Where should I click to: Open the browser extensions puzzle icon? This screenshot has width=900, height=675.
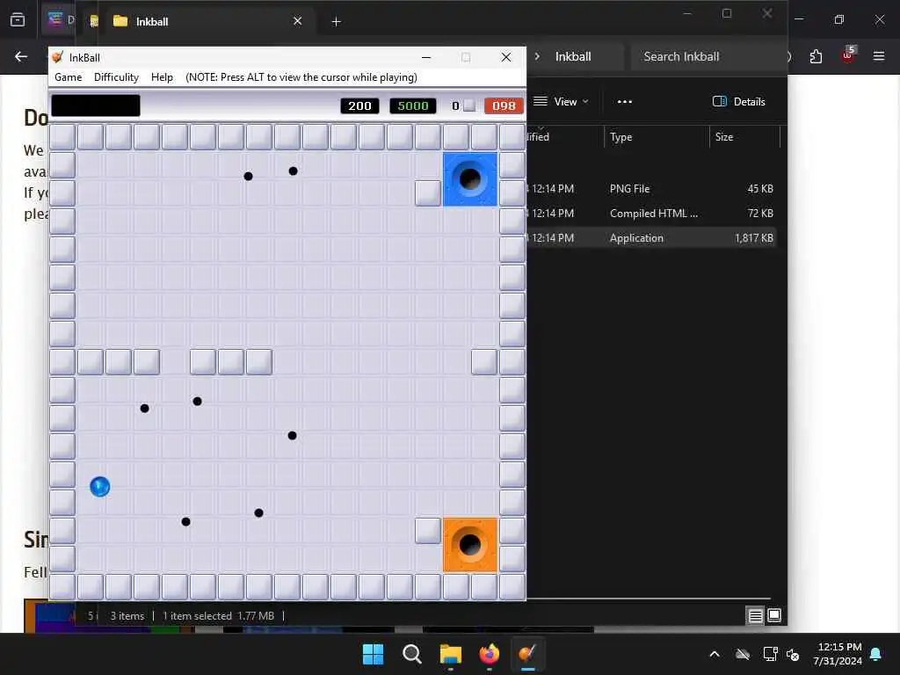click(816, 56)
